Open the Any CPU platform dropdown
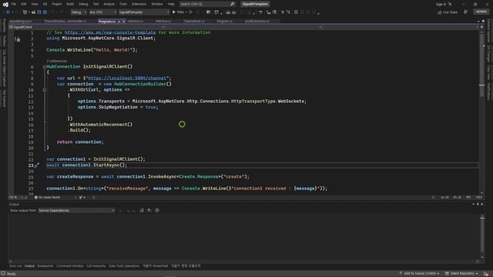493x277 pixels. [102, 12]
